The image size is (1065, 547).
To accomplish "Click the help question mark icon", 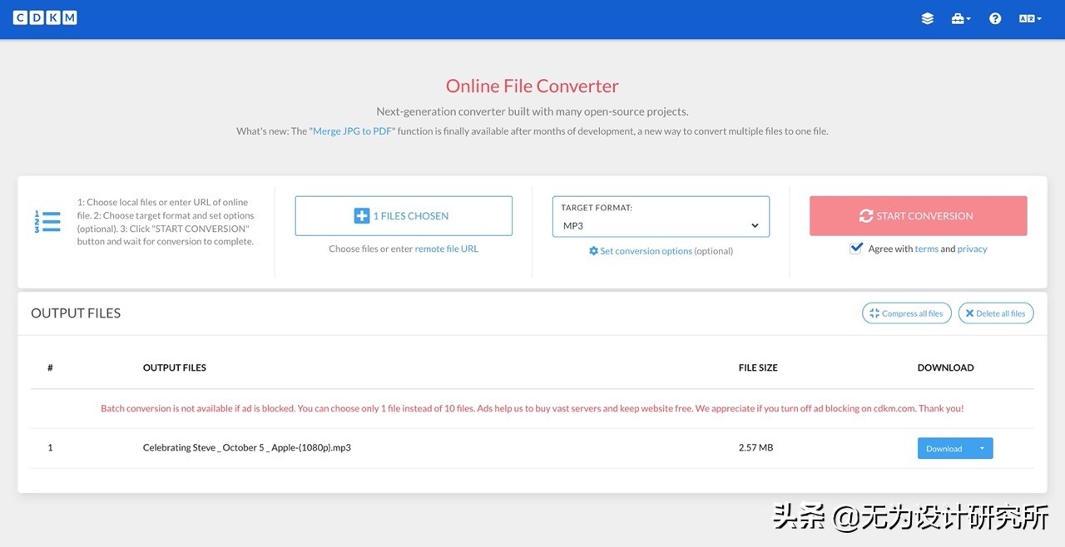I will point(995,18).
